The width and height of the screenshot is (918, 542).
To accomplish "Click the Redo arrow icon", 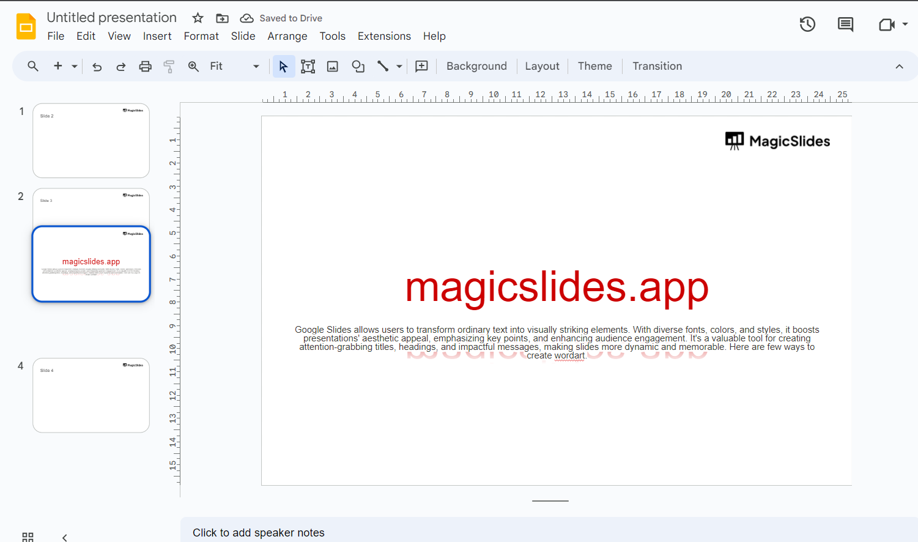I will [121, 67].
